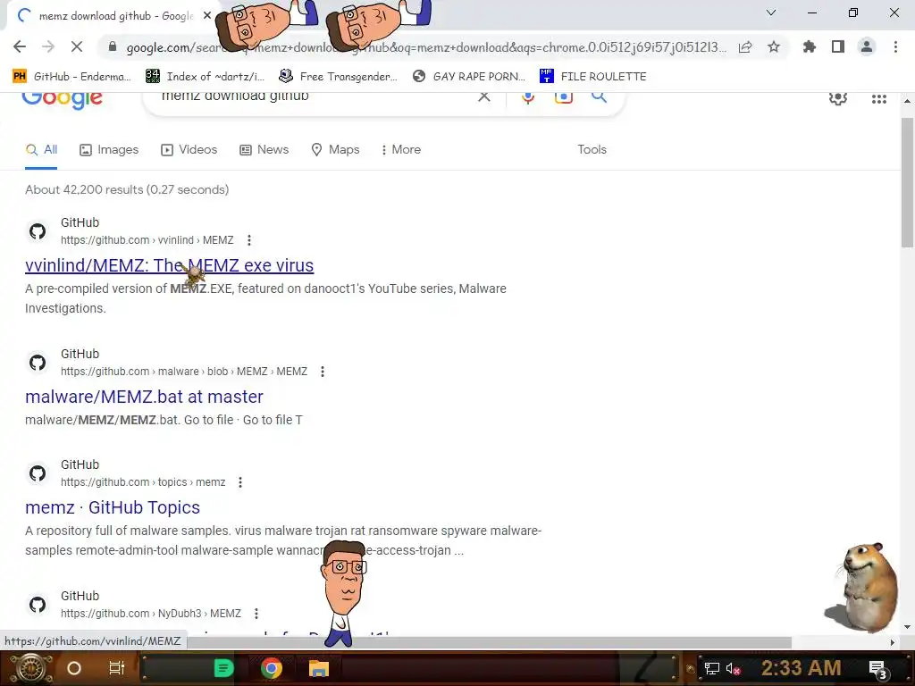Click the horizontal scrollbar at page bottom
915x686 pixels.
(x=489, y=642)
